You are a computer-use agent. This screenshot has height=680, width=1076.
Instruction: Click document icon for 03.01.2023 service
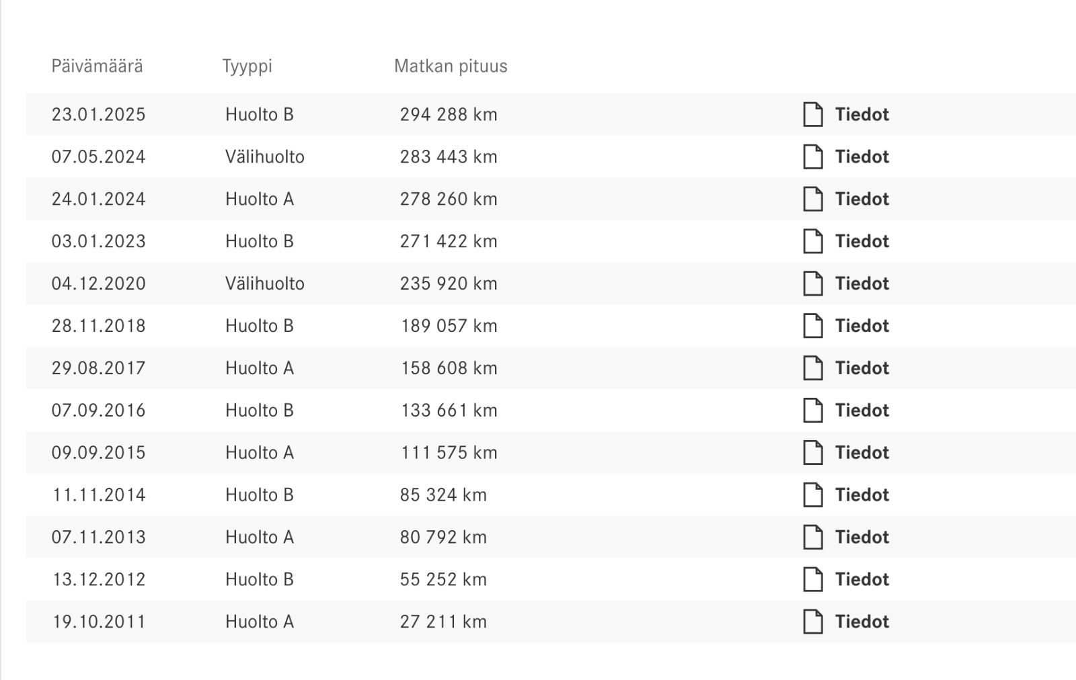(812, 242)
